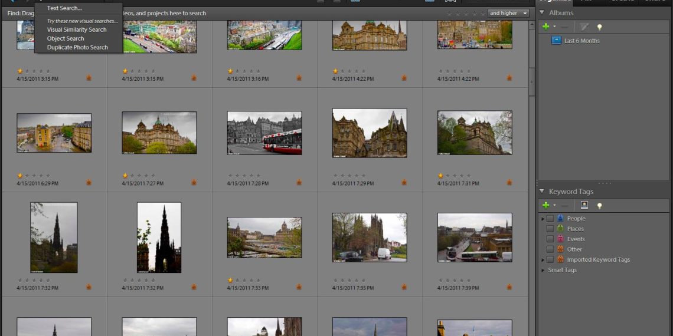Click the tag badge on the 7:33 PM photo

[299, 286]
